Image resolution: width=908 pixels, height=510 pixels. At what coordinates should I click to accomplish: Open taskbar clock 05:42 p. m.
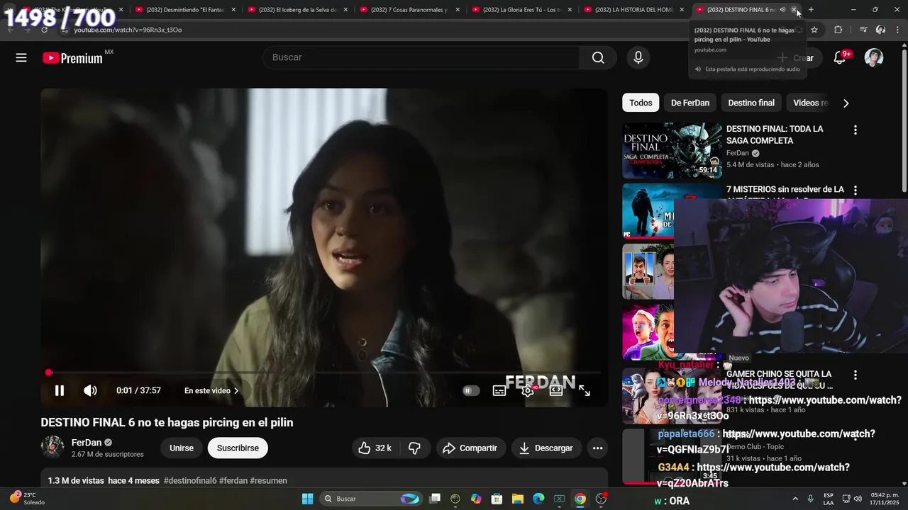click(x=885, y=499)
